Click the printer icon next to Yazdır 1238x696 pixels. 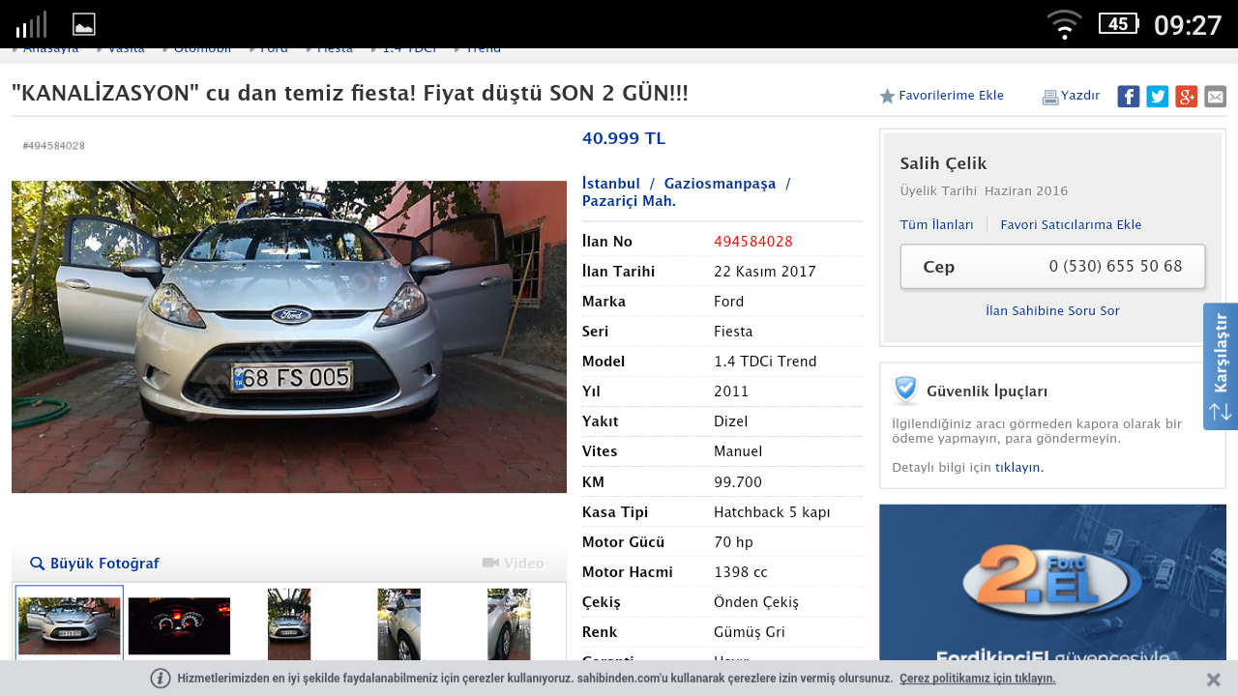1050,97
